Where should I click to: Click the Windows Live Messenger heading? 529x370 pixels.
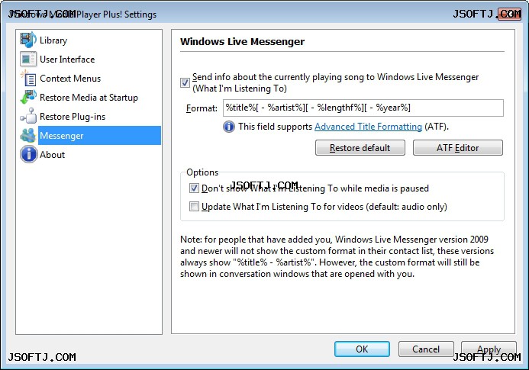[242, 41]
